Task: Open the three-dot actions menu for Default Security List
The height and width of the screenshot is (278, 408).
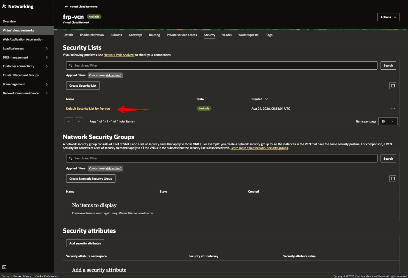Action: (393, 109)
